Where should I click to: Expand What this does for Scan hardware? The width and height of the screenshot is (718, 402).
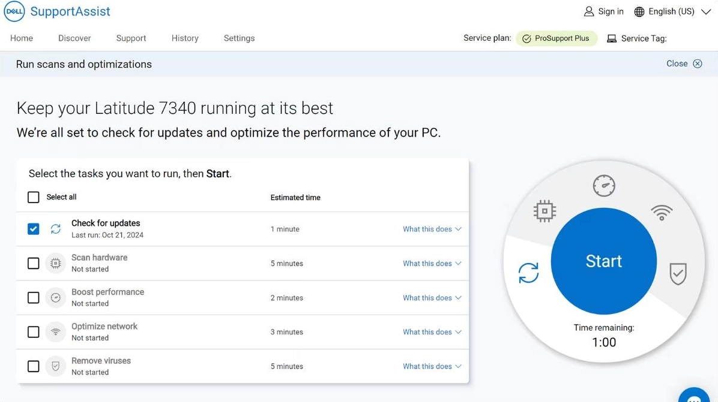(x=432, y=264)
